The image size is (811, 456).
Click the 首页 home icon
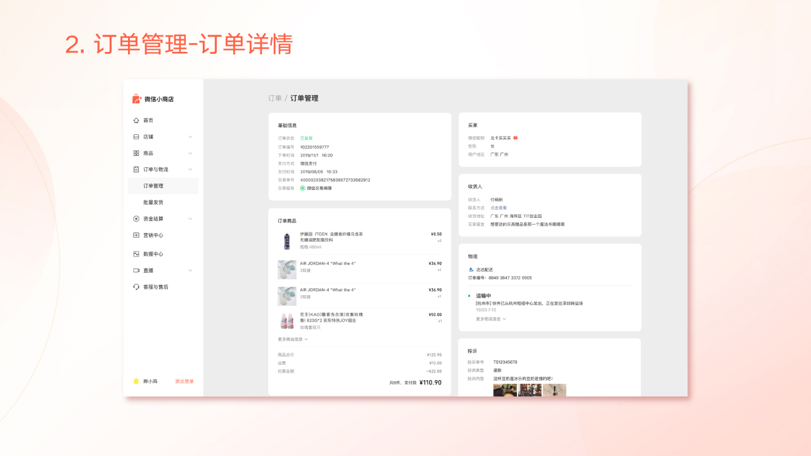click(x=136, y=120)
